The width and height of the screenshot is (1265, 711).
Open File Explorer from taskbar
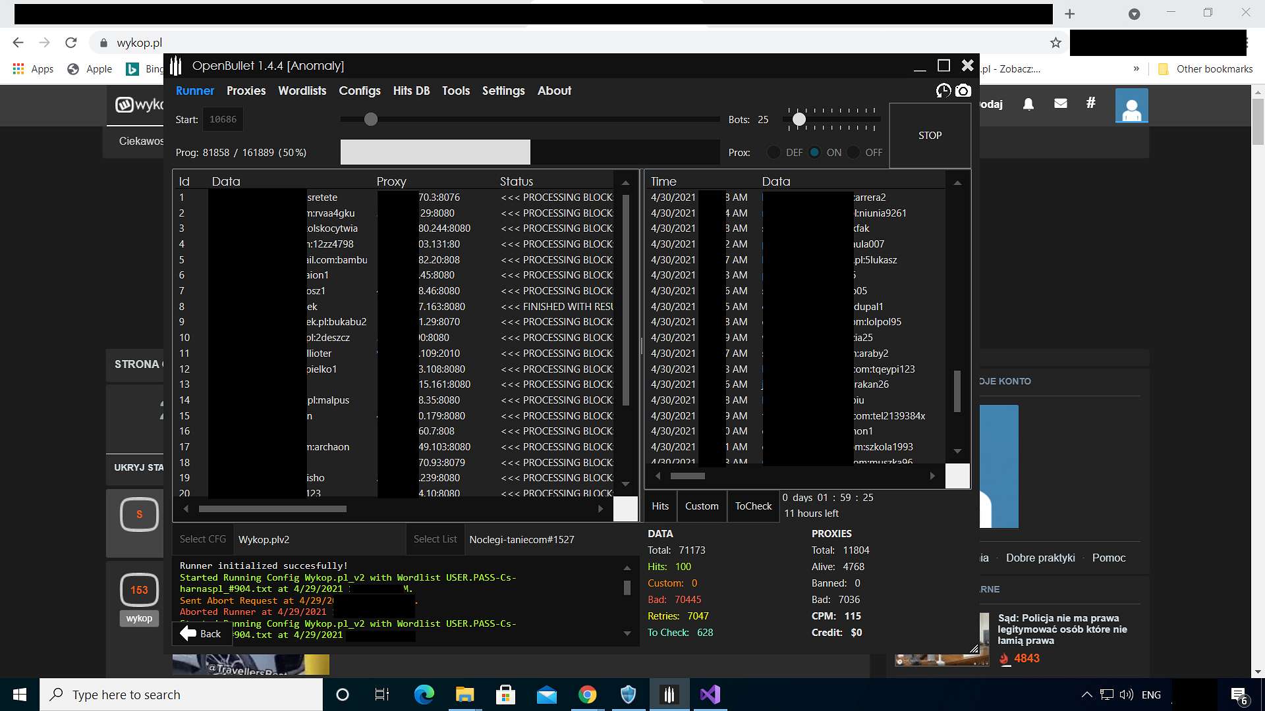[x=464, y=695]
